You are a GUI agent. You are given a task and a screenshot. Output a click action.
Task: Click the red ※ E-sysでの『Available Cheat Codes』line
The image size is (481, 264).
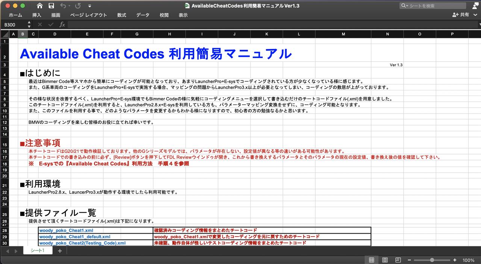(x=109, y=164)
